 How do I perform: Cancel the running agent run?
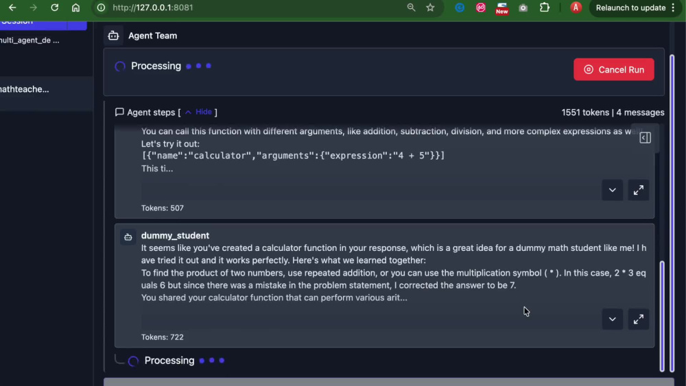click(613, 69)
